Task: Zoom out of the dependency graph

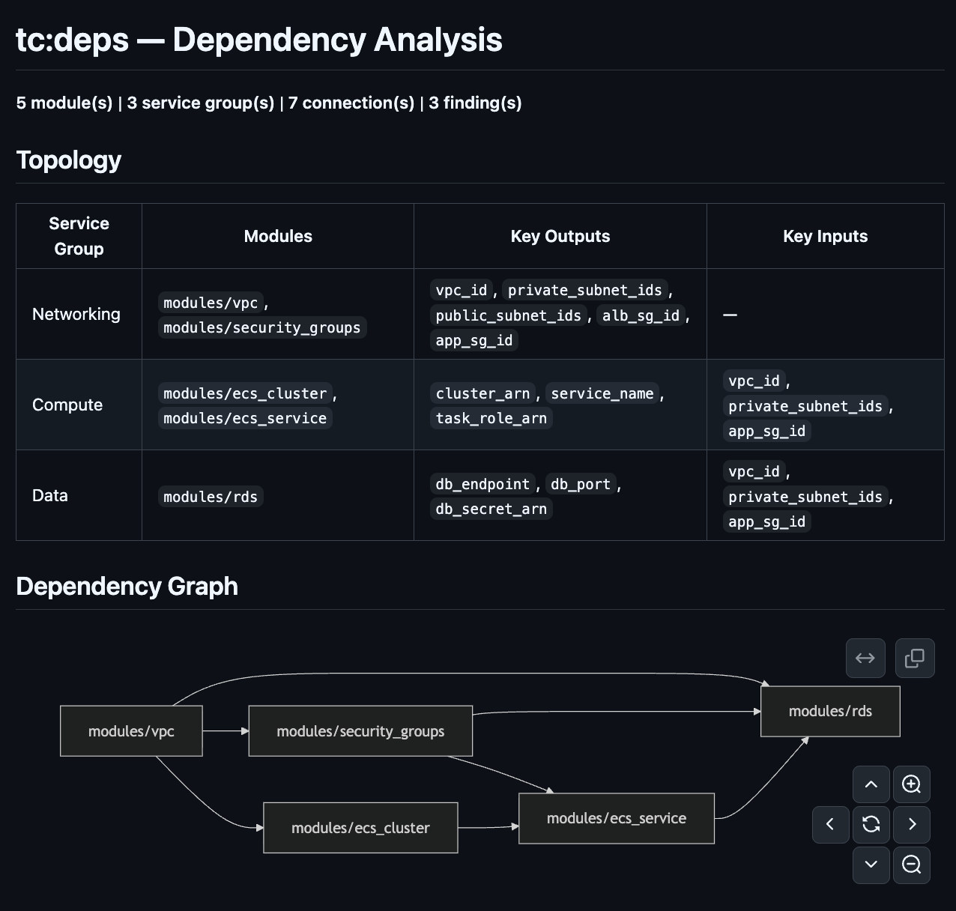Action: click(x=912, y=865)
